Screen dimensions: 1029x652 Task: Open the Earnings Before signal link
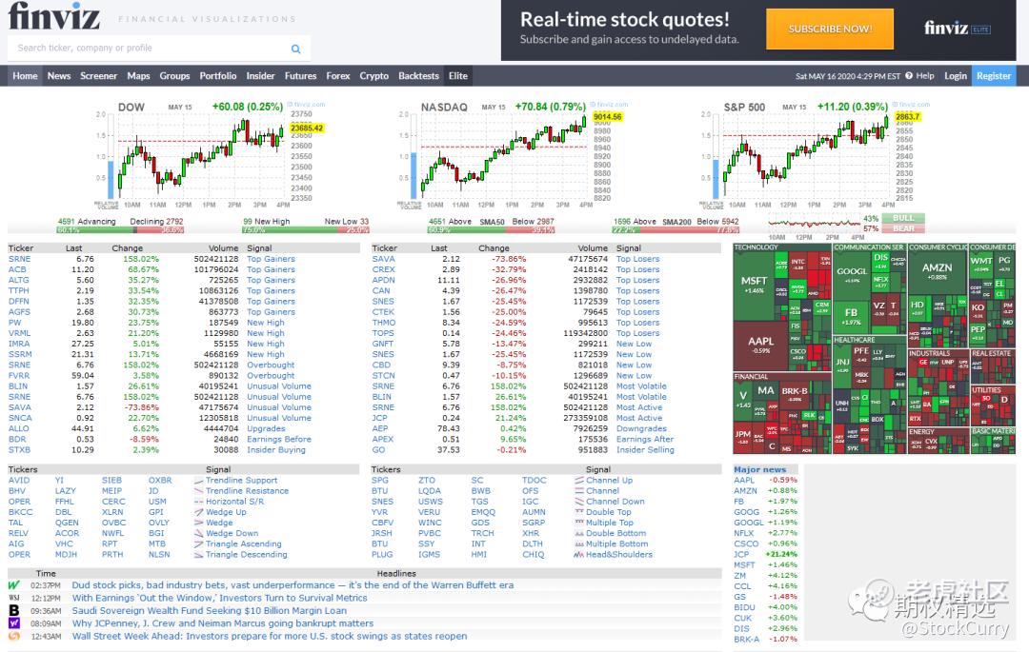pyautogui.click(x=279, y=439)
